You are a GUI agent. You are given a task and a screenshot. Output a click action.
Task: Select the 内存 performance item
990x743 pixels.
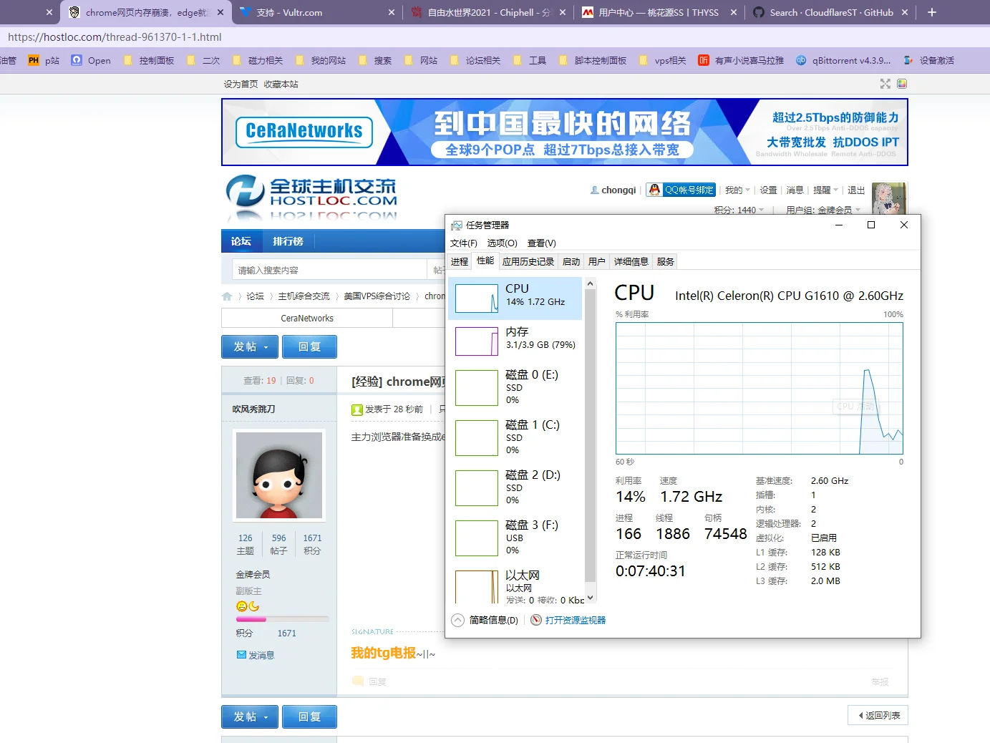[515, 341]
